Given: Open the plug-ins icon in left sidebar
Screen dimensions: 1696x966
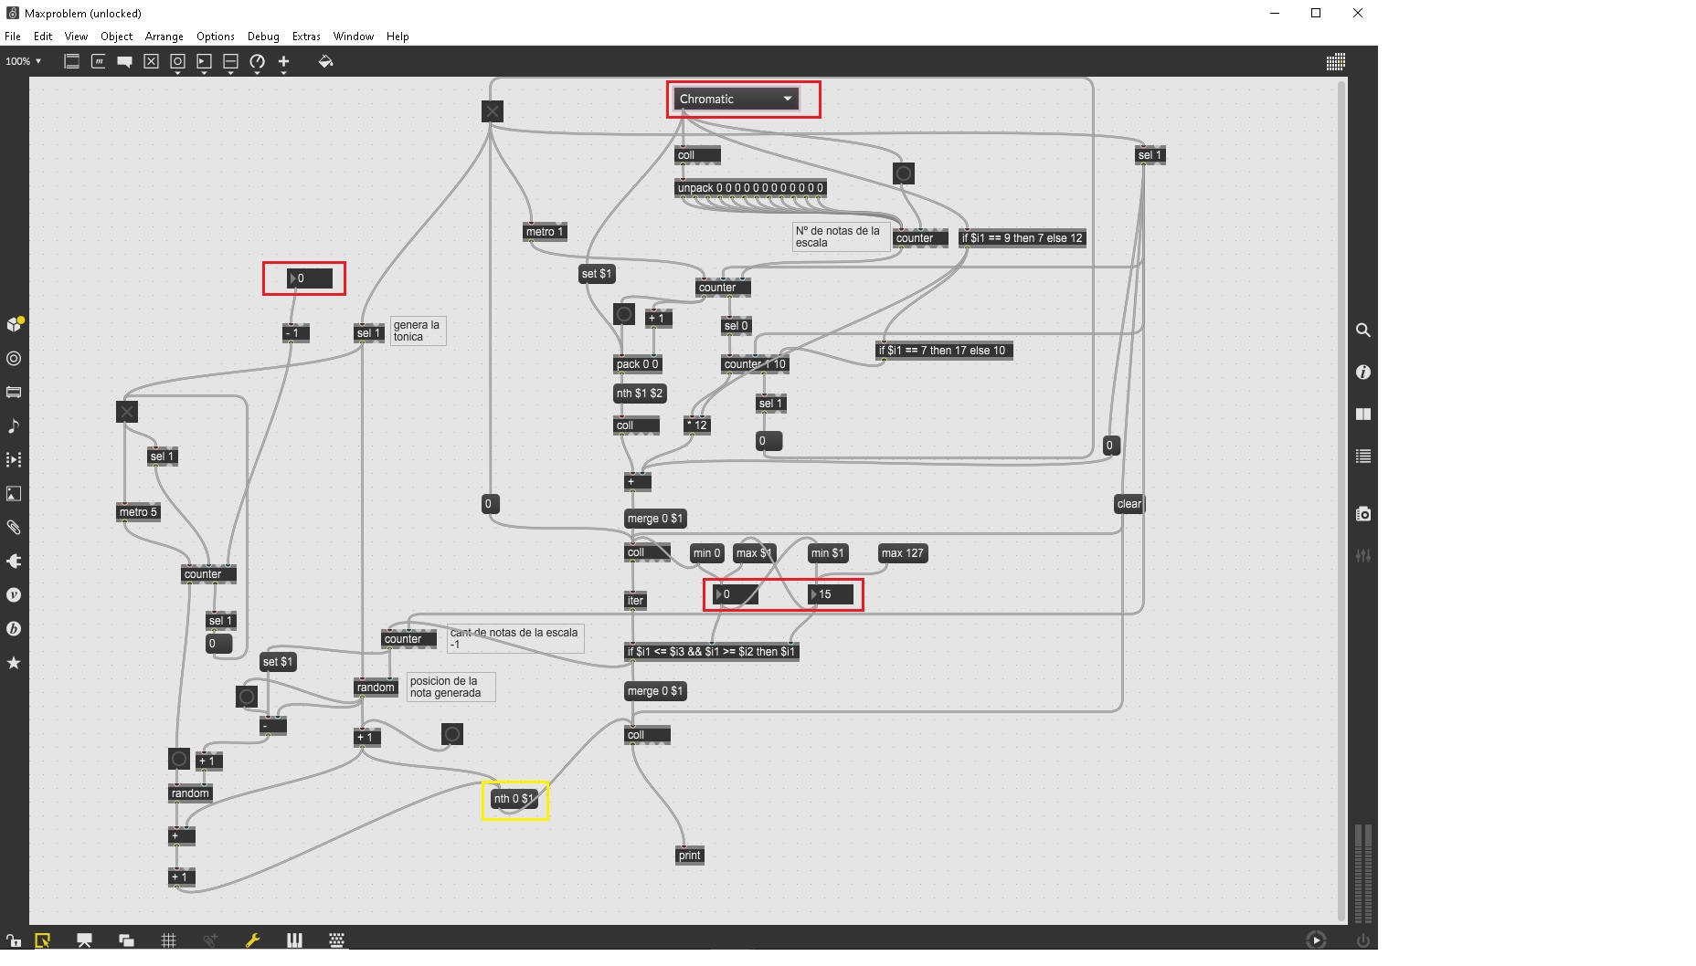Looking at the screenshot, I should point(14,561).
